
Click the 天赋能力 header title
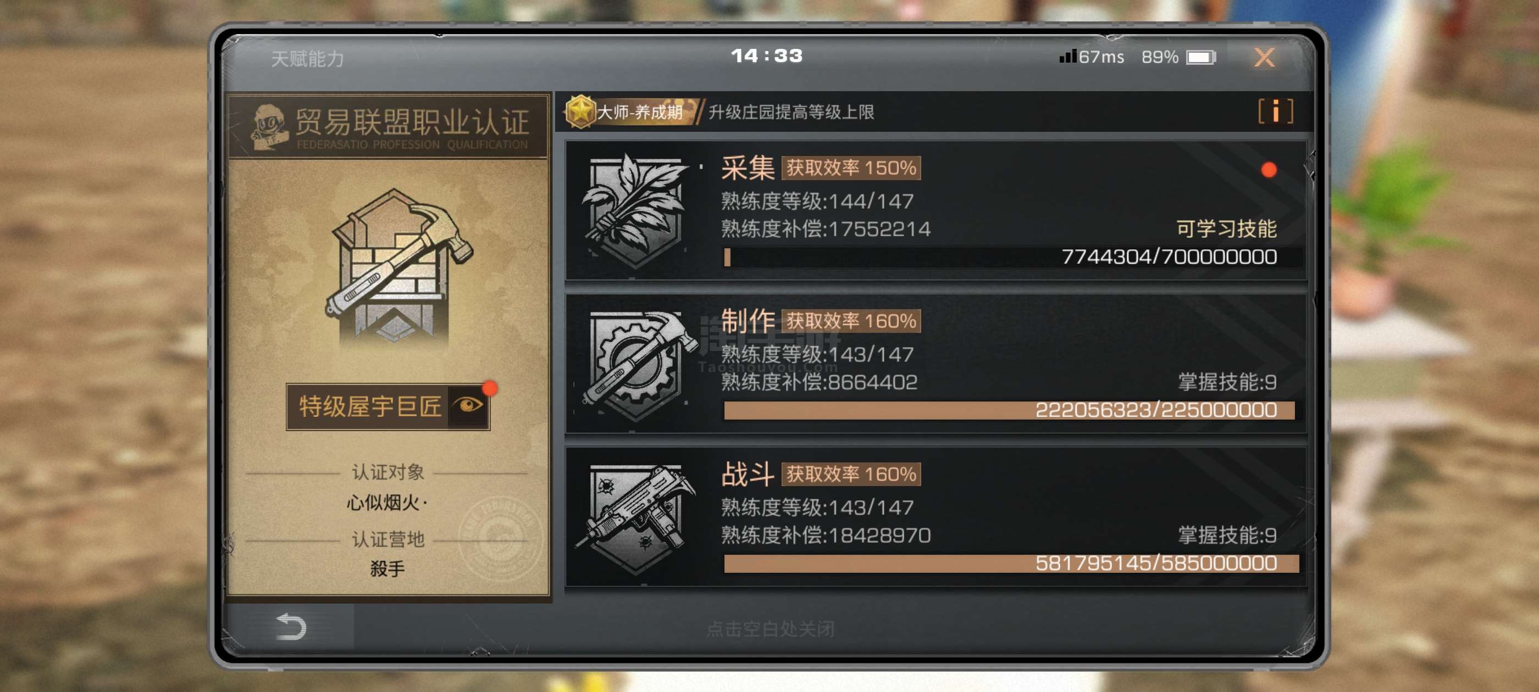click(307, 59)
